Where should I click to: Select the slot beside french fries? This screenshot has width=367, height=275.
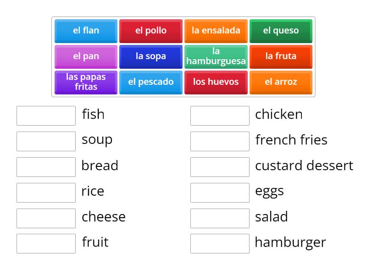pyautogui.click(x=220, y=141)
